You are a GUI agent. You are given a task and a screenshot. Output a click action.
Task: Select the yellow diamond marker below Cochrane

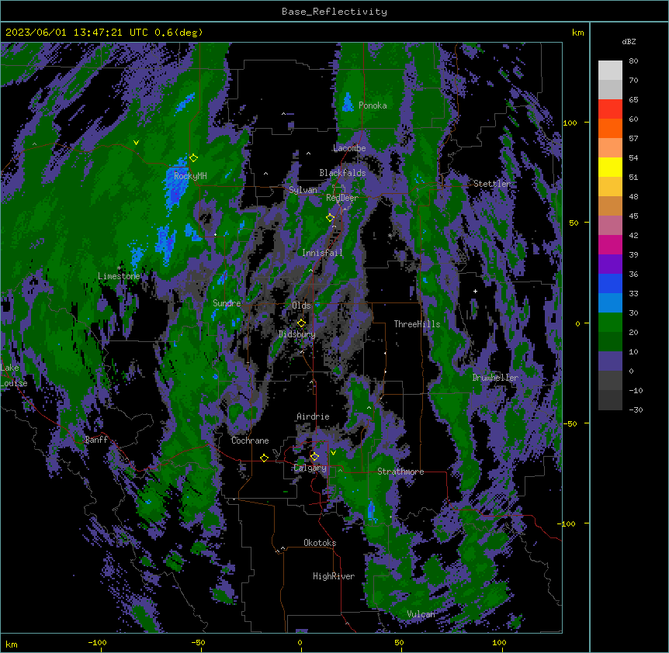264,458
